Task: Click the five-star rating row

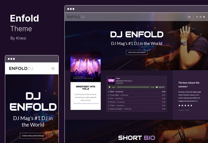Action: [185, 106]
